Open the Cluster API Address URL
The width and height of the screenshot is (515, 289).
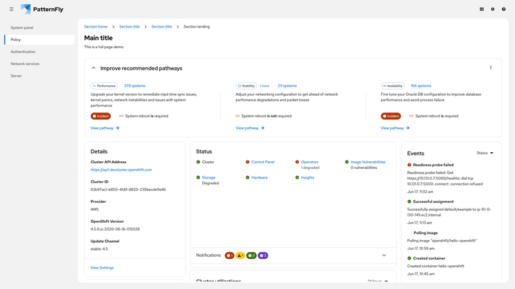(x=121, y=170)
